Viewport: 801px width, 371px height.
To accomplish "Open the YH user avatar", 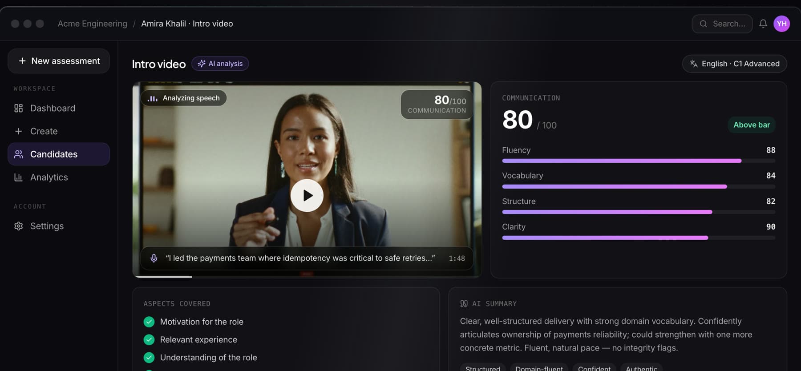I will (x=781, y=24).
